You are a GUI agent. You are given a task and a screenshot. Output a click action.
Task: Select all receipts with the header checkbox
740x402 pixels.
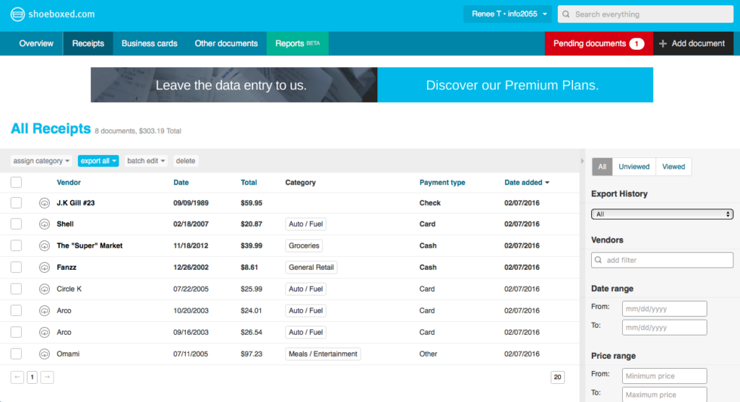[x=16, y=183]
